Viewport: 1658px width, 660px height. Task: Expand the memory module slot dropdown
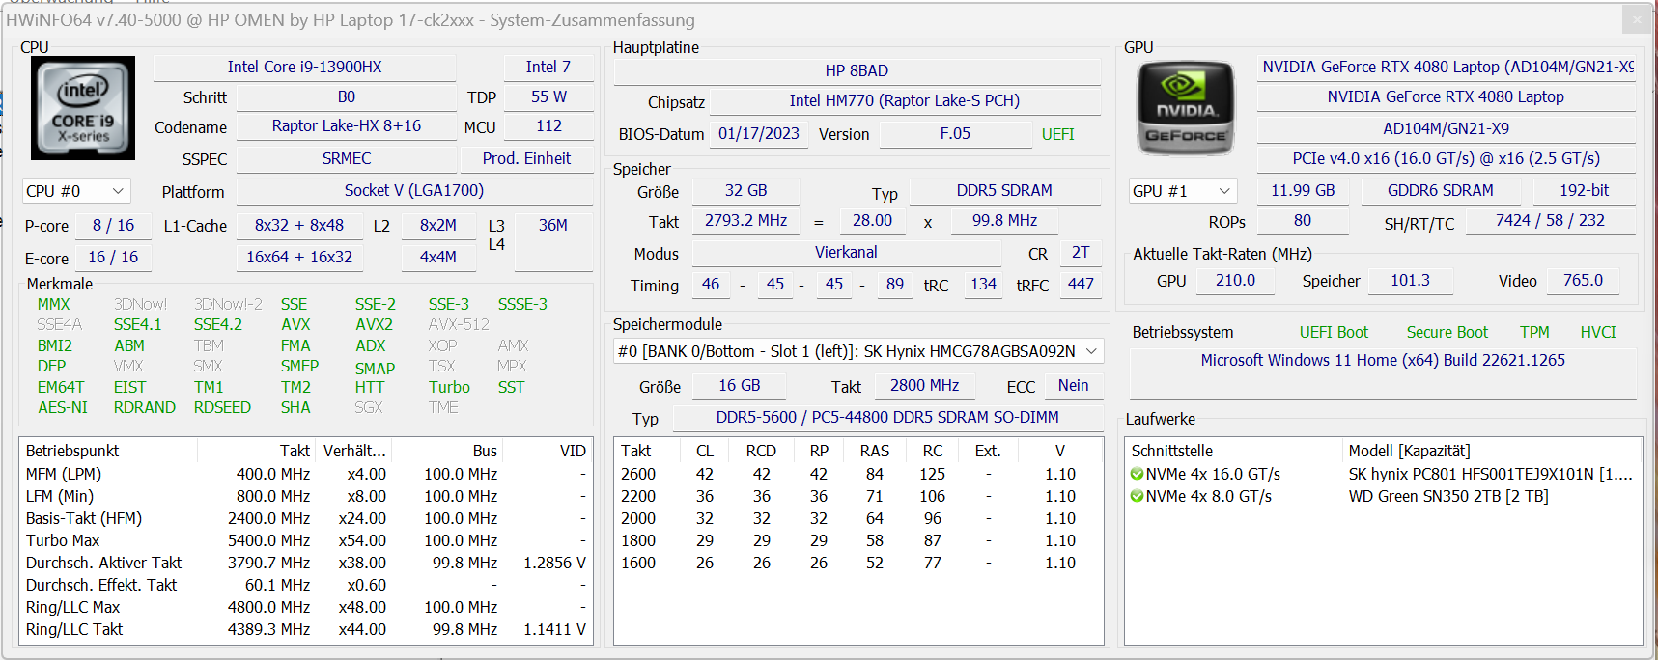click(x=1091, y=351)
